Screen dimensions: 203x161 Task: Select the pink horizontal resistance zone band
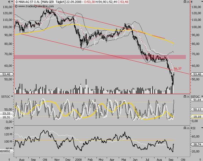[x=100, y=57]
